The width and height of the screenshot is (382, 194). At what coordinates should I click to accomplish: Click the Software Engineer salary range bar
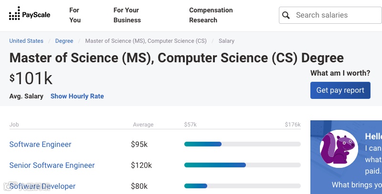tap(242, 144)
